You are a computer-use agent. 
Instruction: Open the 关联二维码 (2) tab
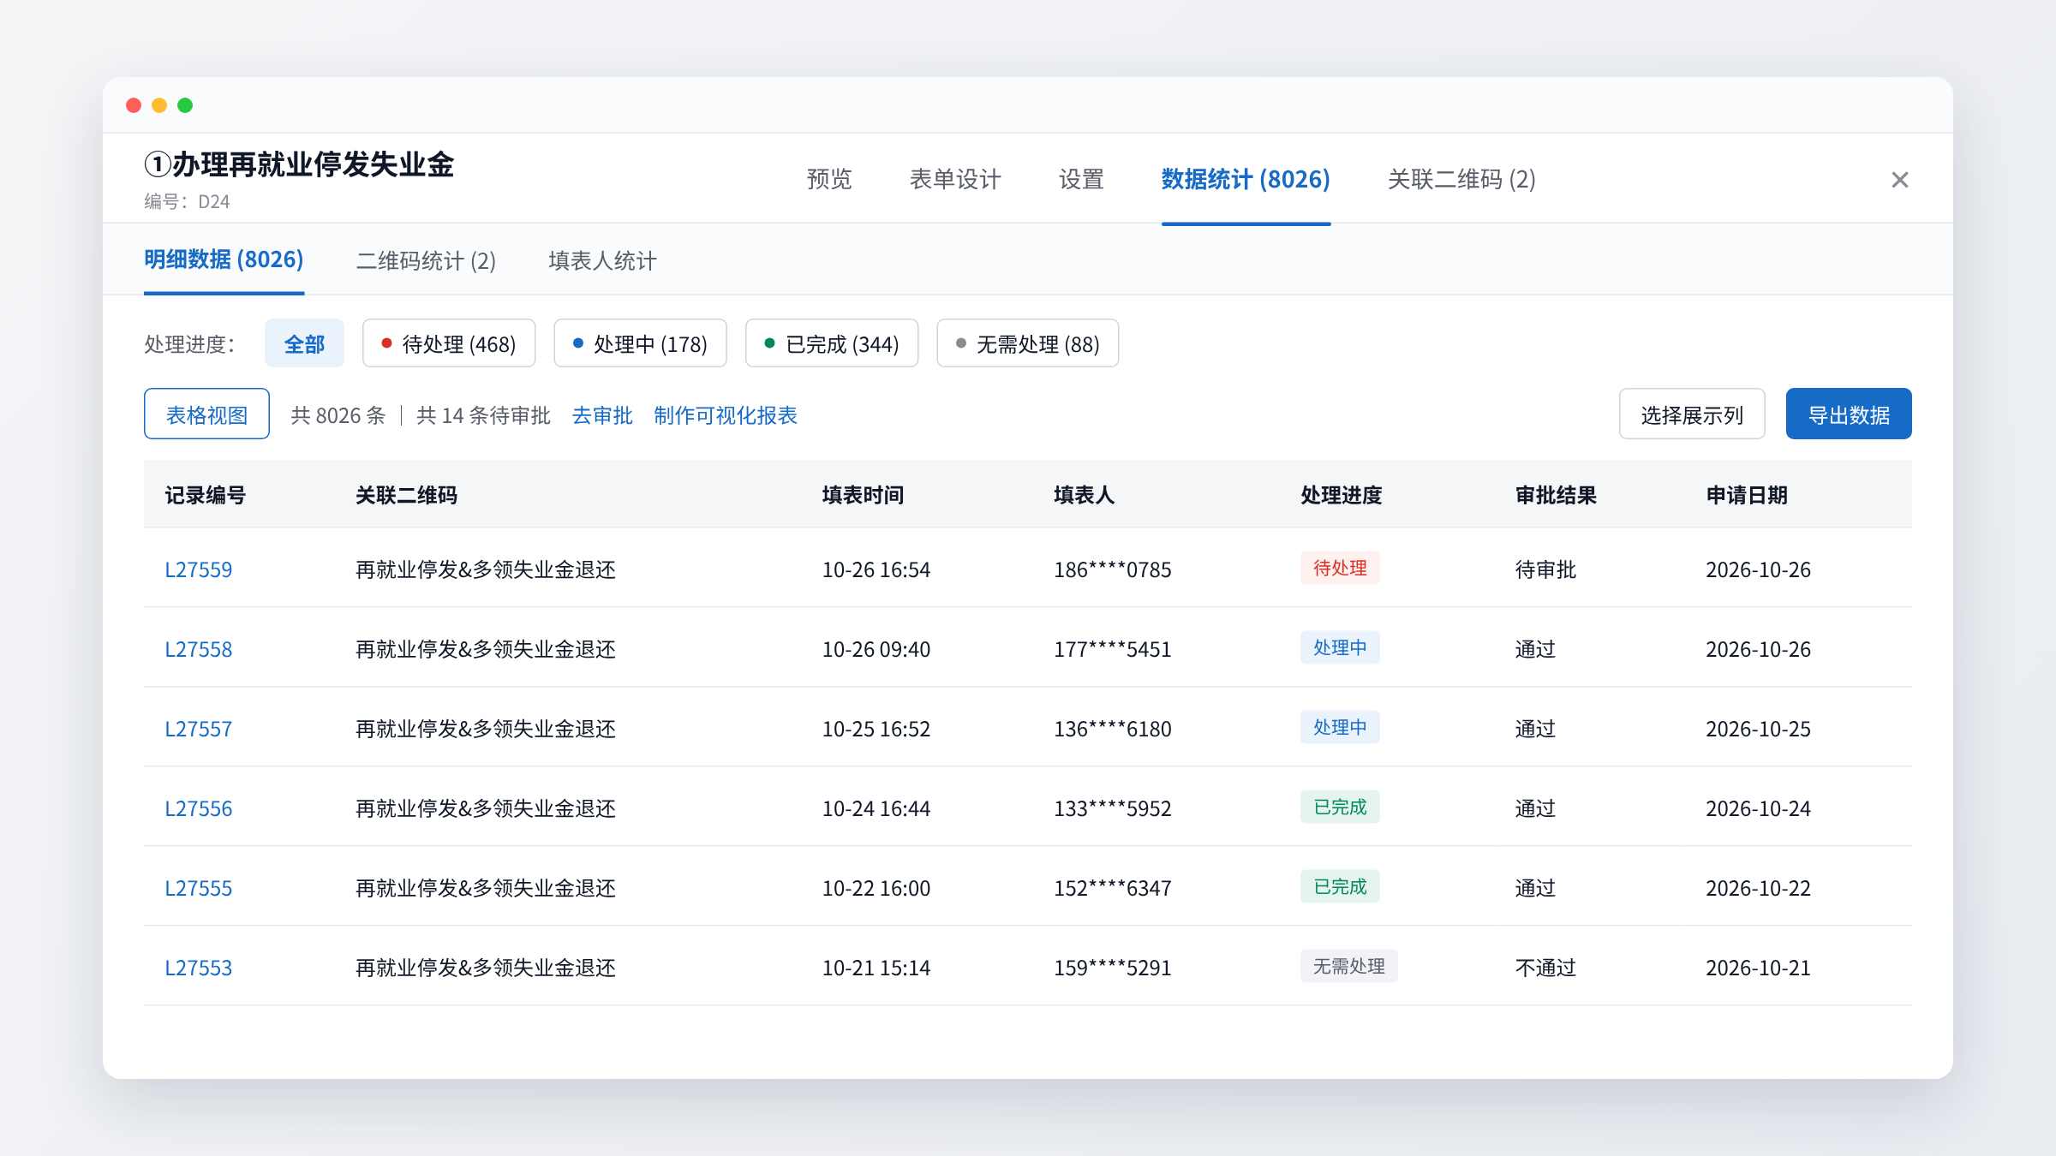(1461, 179)
